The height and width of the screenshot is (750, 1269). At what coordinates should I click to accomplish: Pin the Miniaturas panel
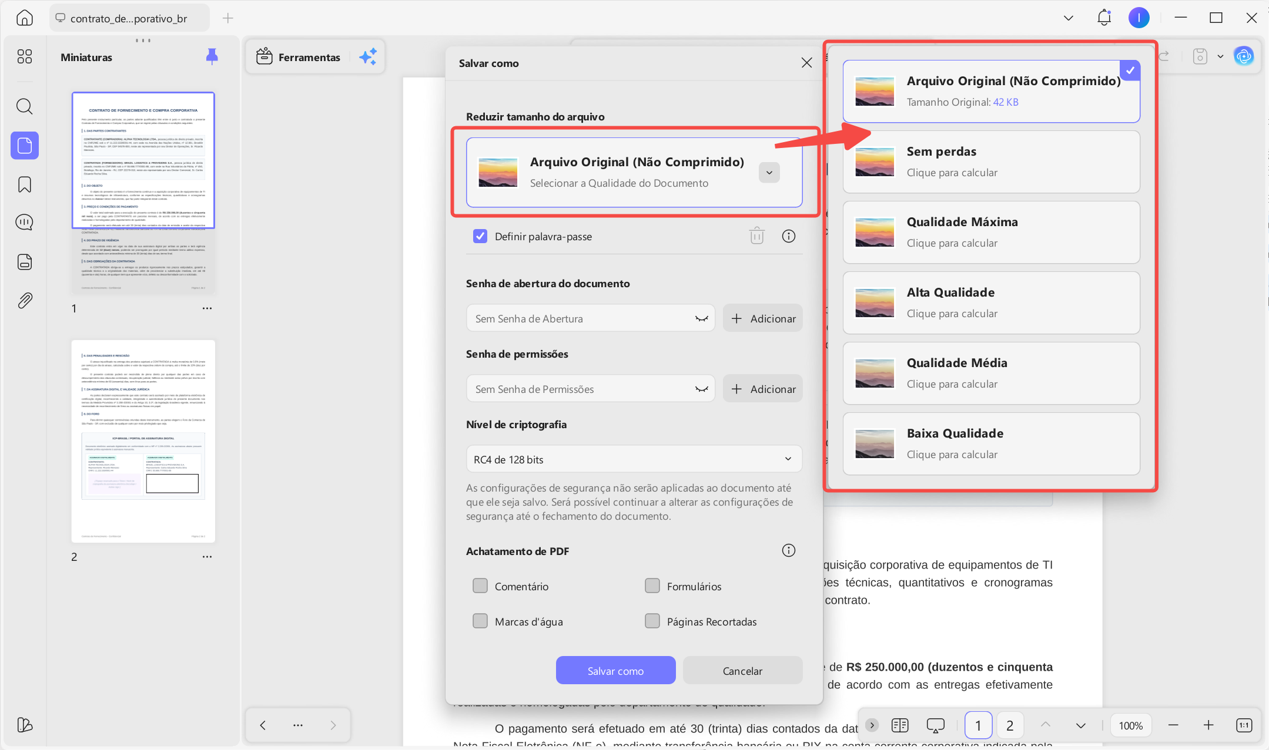click(x=212, y=56)
